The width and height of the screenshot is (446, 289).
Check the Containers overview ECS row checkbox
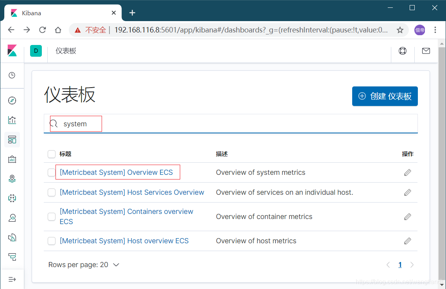click(51, 216)
